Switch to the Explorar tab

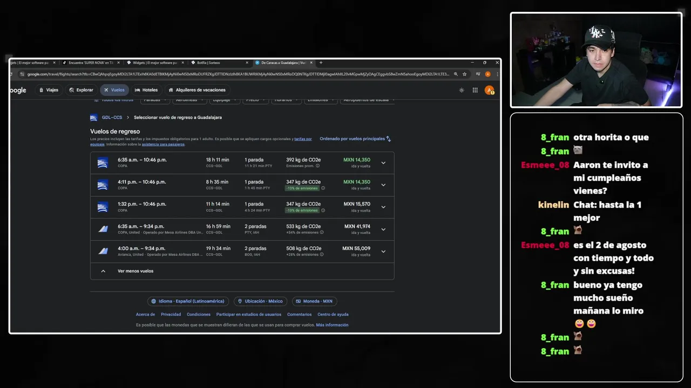point(81,90)
